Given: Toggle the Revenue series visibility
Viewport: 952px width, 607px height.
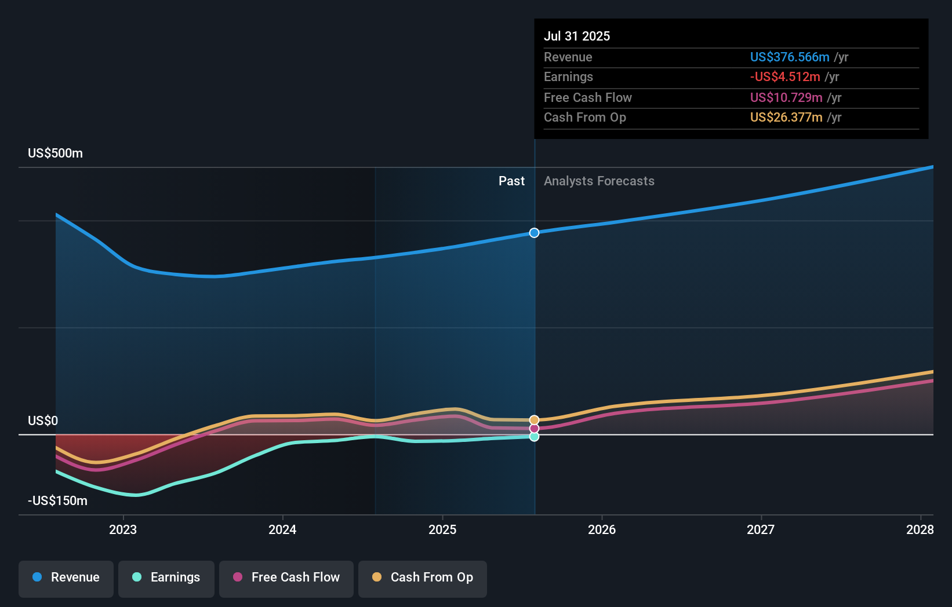Looking at the screenshot, I should [x=66, y=577].
